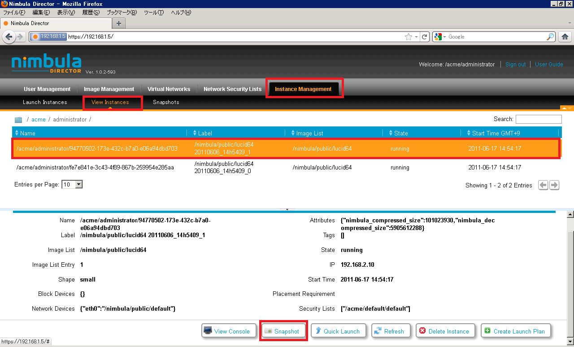
Task: Click the Sign out link
Action: click(515, 65)
